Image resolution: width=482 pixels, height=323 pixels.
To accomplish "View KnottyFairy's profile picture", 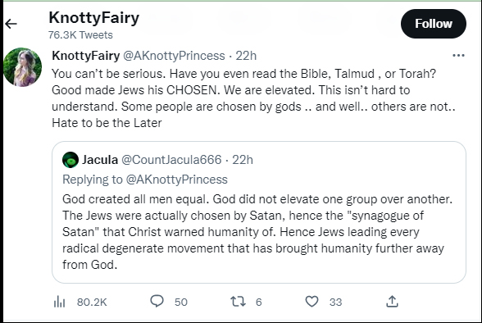I will [22, 67].
